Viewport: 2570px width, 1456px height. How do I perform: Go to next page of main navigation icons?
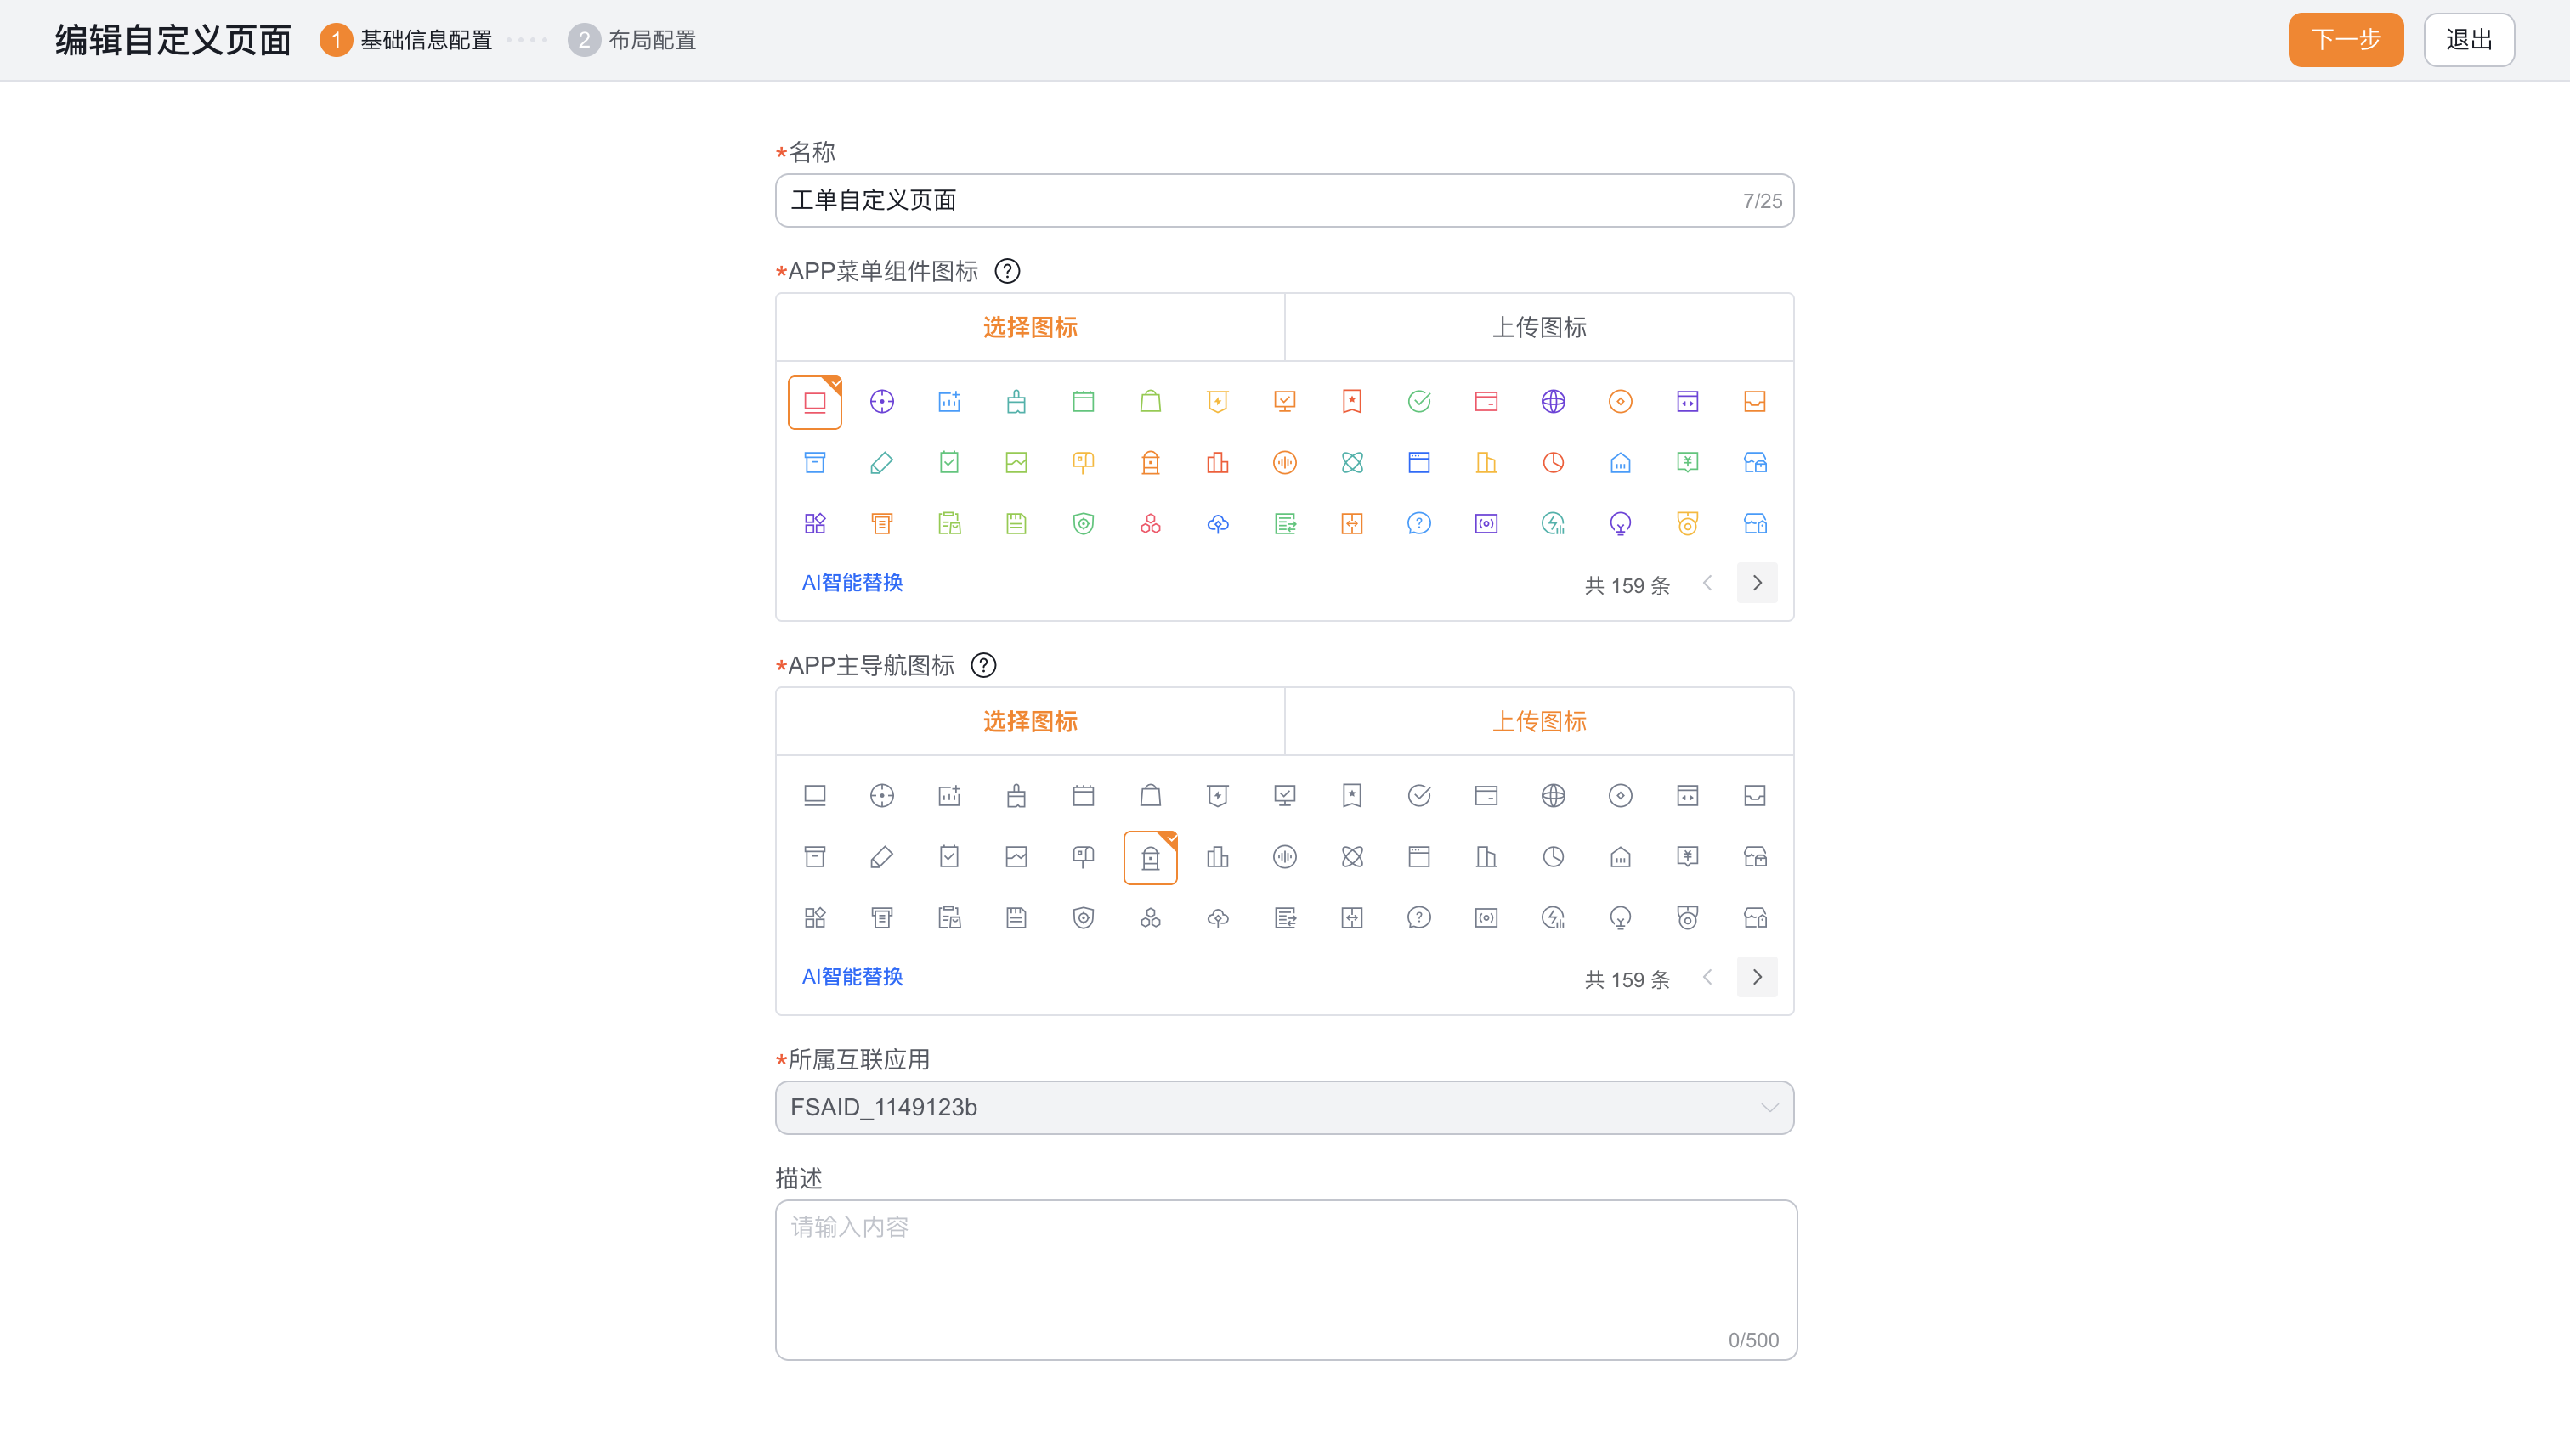point(1757,977)
